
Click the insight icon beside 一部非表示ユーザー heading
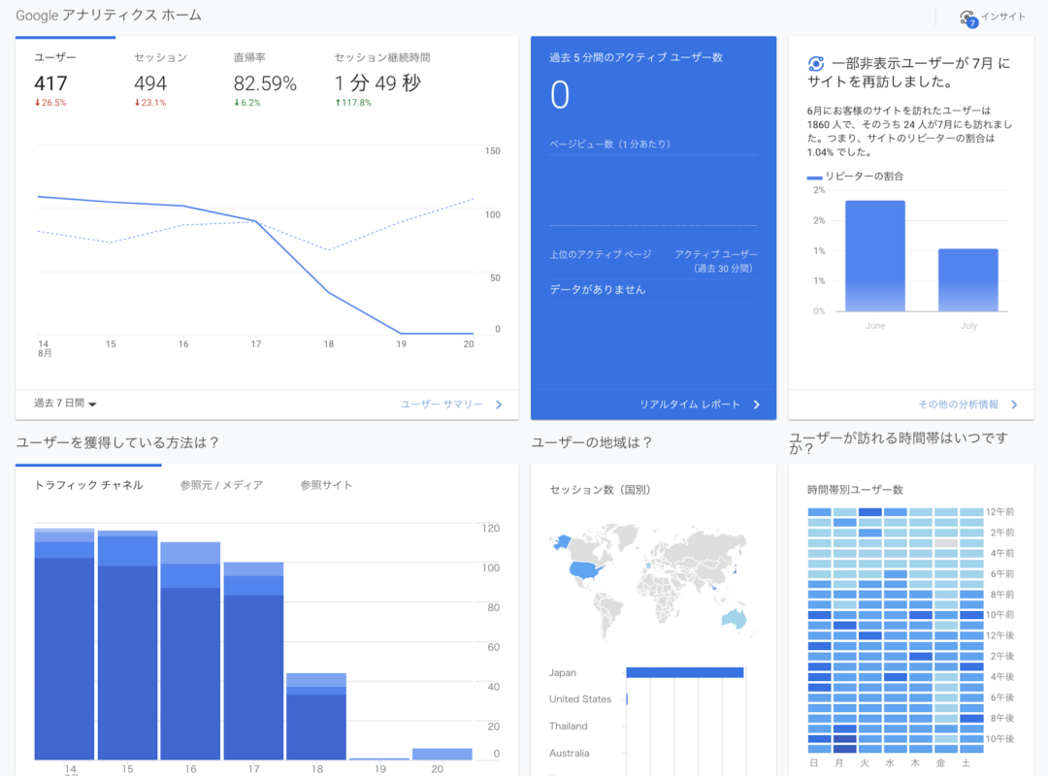point(816,64)
